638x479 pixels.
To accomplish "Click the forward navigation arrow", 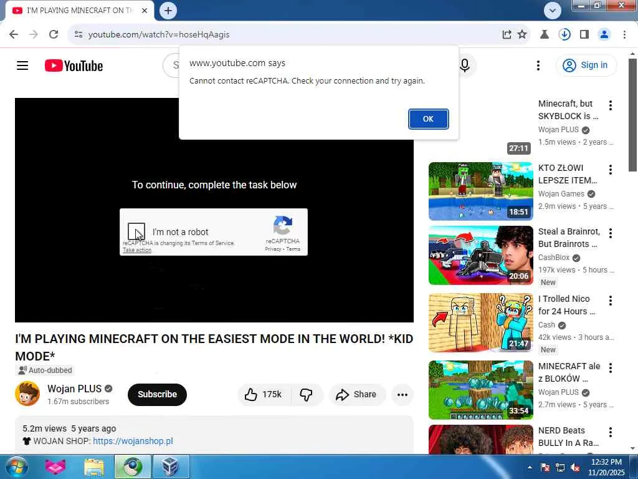I will 34,34.
